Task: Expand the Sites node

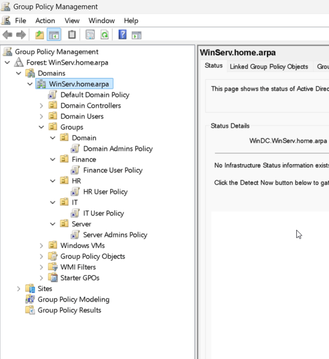Action: (19, 289)
